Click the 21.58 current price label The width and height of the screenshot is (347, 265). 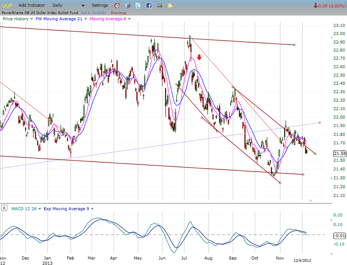pyautogui.click(x=339, y=153)
